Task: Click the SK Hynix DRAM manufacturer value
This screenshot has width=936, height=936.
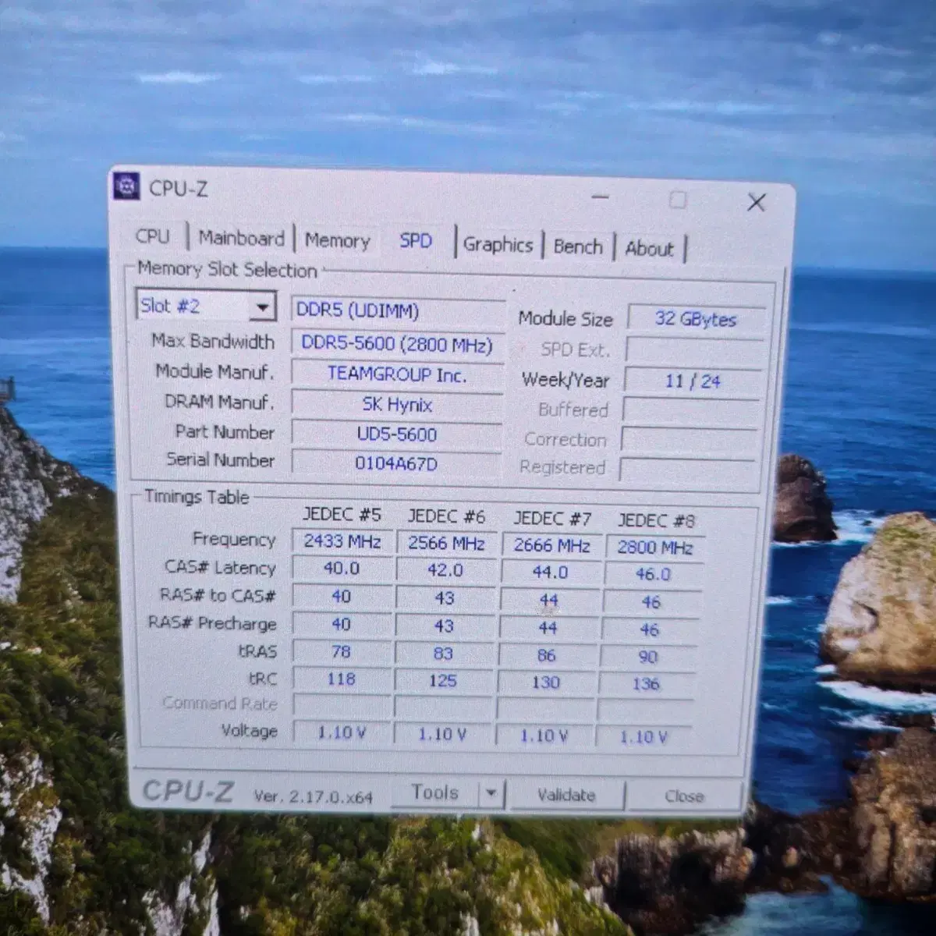Action: point(397,405)
